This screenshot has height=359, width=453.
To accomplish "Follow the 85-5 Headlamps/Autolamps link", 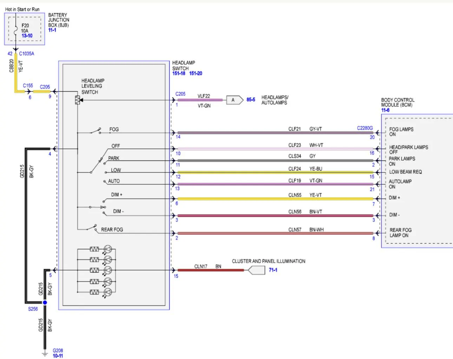I will tap(251, 100).
